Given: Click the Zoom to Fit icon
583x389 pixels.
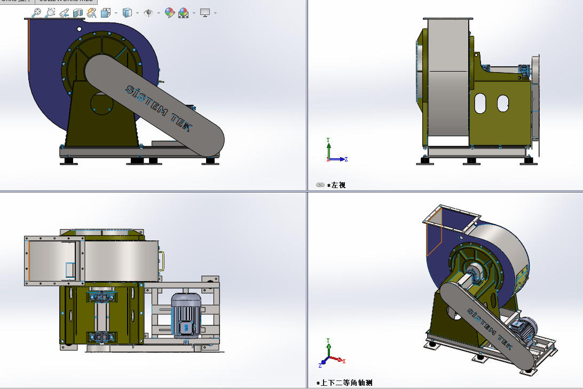Looking at the screenshot, I should click(x=36, y=13).
